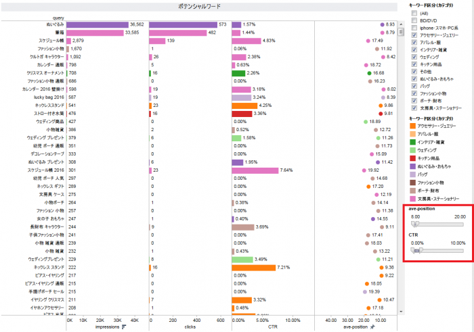This screenshot has width=474, height=332.
Task: Uncheck the キッチン用品 filter checkbox
Action: tap(414, 64)
